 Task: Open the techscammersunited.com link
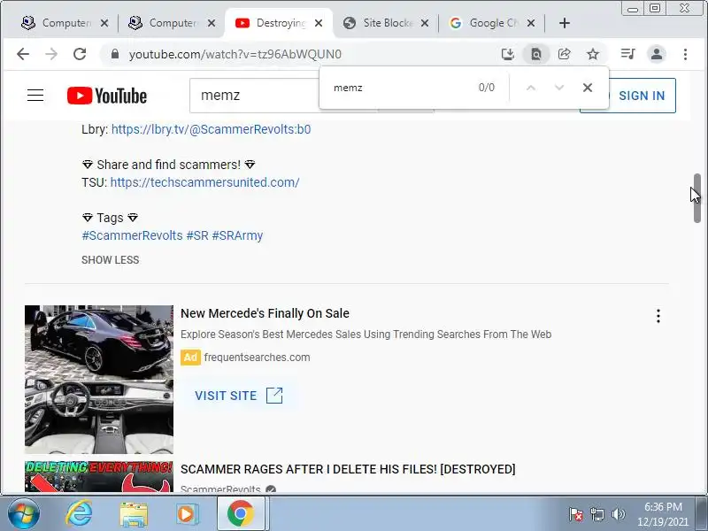[x=204, y=182]
